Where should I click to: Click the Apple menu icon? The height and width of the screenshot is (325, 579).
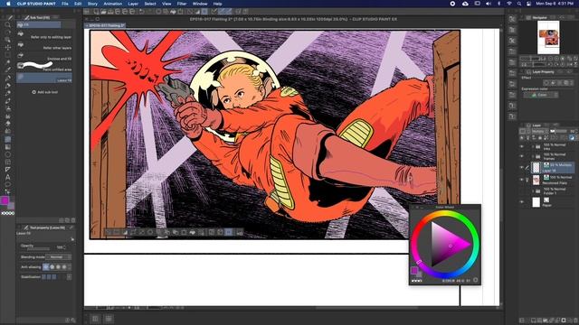8,4
